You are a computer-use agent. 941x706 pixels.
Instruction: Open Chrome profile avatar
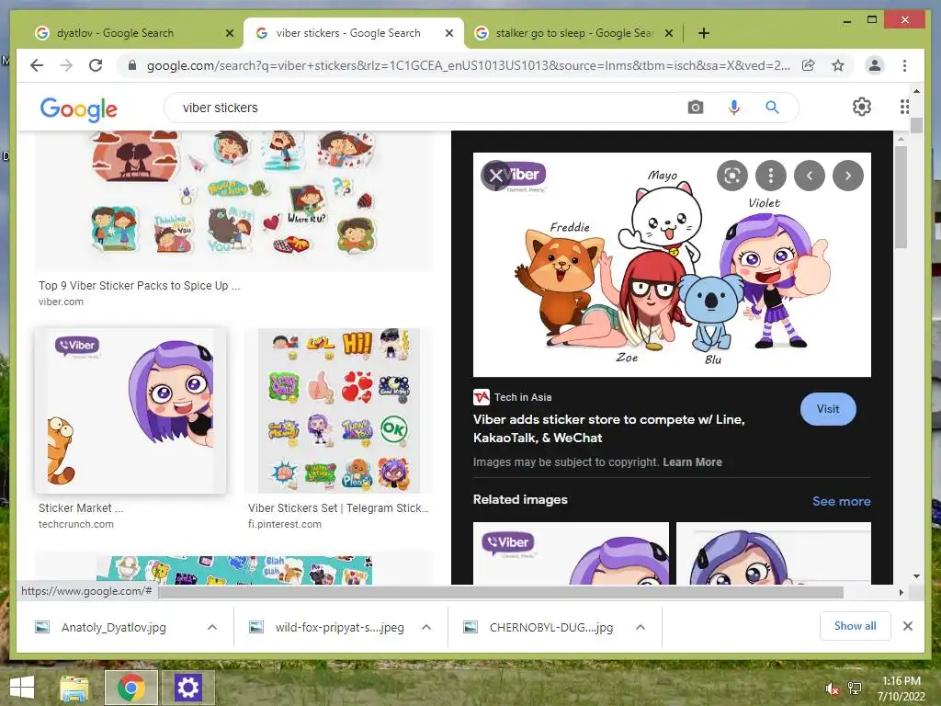coord(875,65)
